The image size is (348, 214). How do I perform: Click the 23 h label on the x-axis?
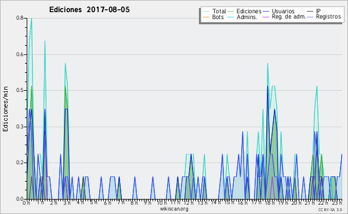point(337,202)
